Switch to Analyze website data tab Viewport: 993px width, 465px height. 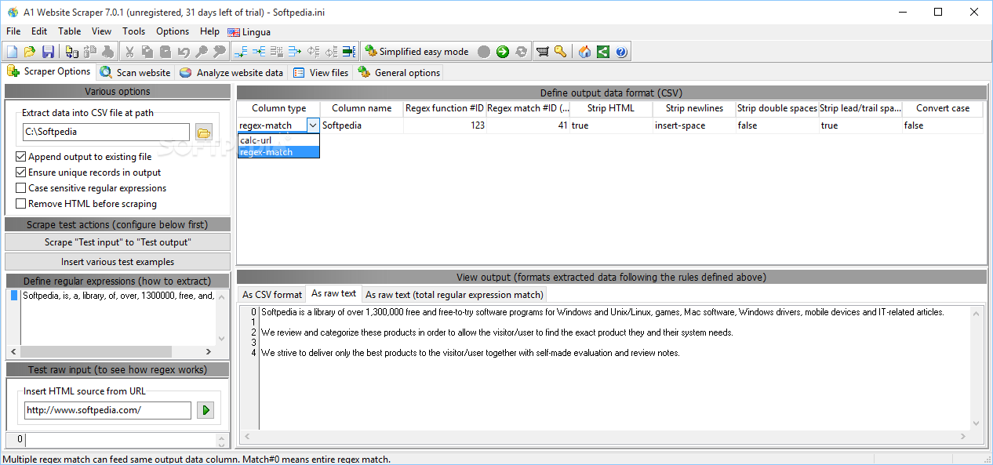[231, 72]
